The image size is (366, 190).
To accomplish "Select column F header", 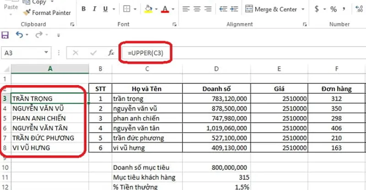I will 337,69.
